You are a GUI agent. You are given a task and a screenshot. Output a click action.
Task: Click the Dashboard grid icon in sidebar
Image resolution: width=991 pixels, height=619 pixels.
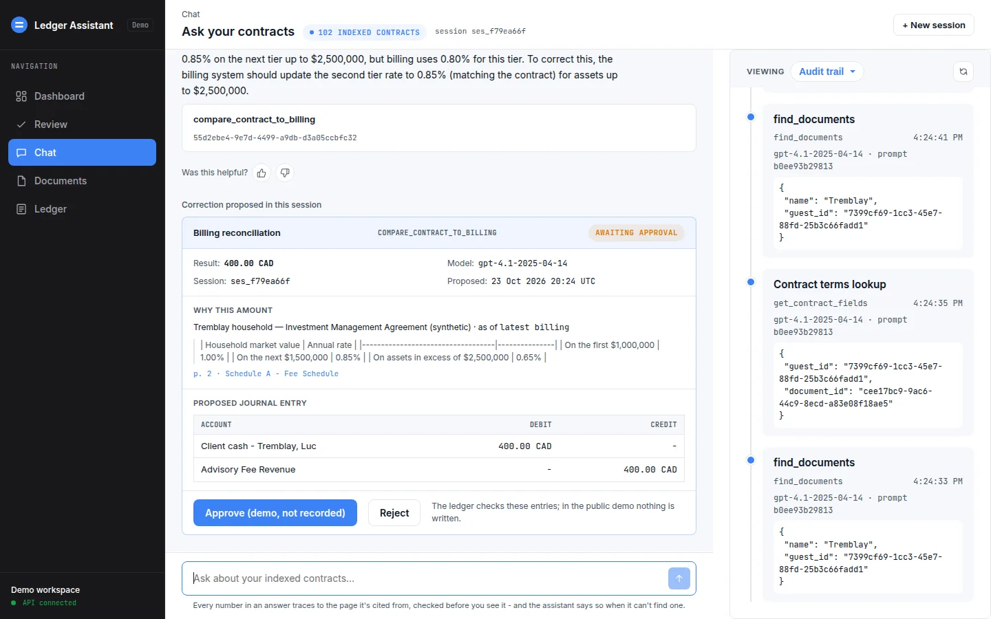(x=21, y=96)
